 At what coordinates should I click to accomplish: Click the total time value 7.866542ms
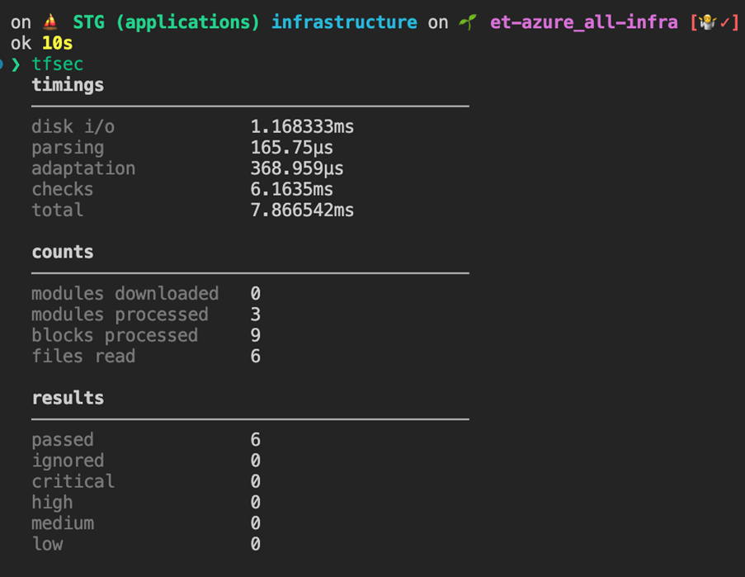coord(302,210)
